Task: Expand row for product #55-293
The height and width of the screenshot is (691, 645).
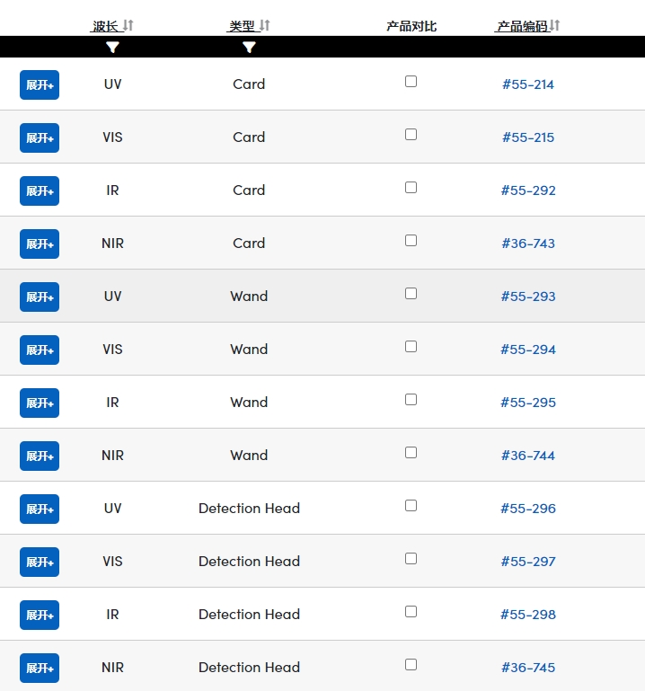Action: point(40,297)
